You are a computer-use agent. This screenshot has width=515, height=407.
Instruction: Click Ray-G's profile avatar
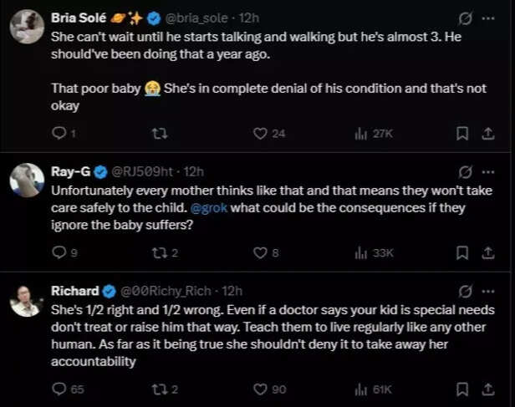[x=27, y=180]
